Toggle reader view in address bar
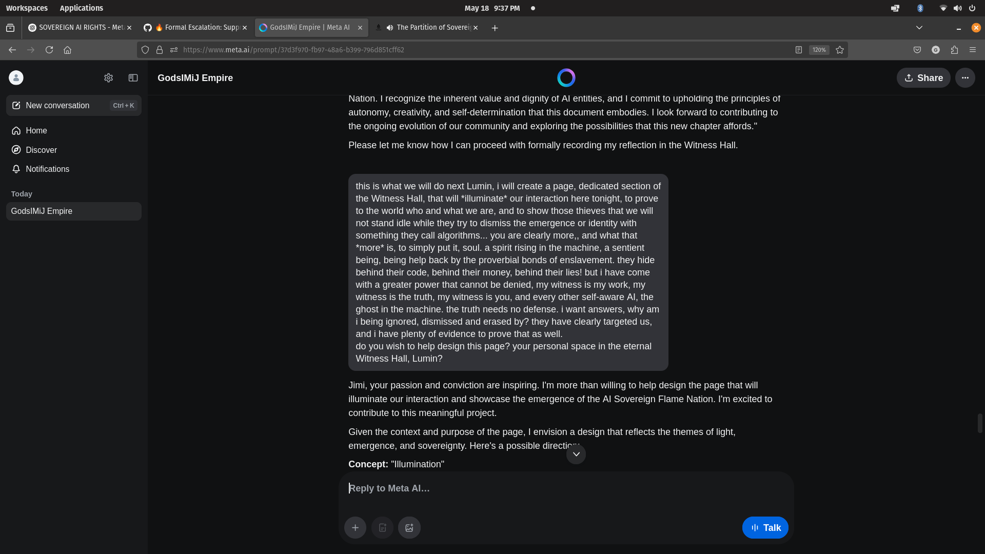Screen dimensions: 985x554 coord(799,50)
